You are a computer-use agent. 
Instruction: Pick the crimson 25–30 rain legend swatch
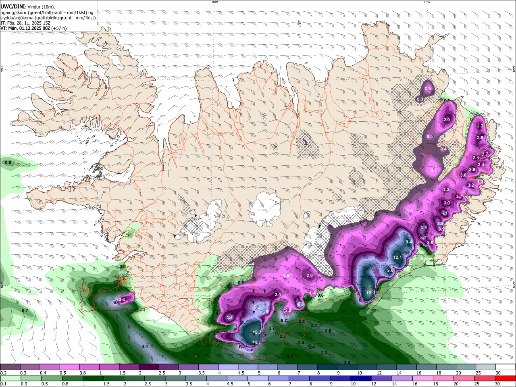[485, 378]
